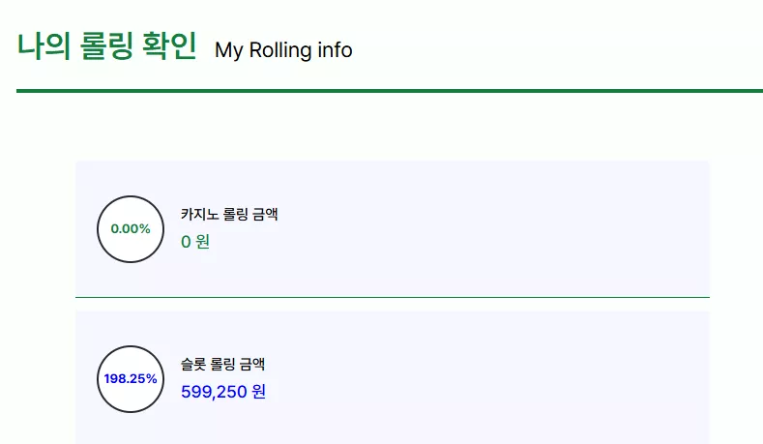This screenshot has height=444, width=763.
Task: Click the word info in the subtitle
Action: (335, 50)
